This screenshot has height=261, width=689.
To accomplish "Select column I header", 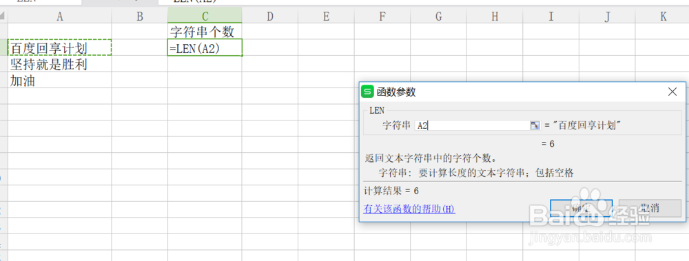I will pos(551,17).
